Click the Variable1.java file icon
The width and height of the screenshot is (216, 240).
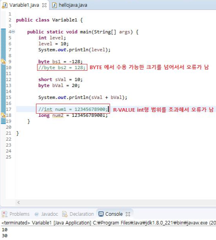(x=5, y=5)
